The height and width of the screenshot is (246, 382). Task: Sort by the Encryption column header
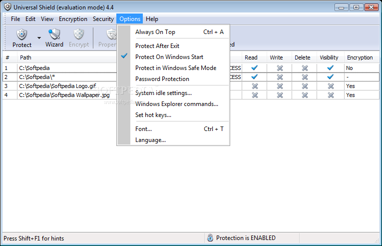coord(362,57)
